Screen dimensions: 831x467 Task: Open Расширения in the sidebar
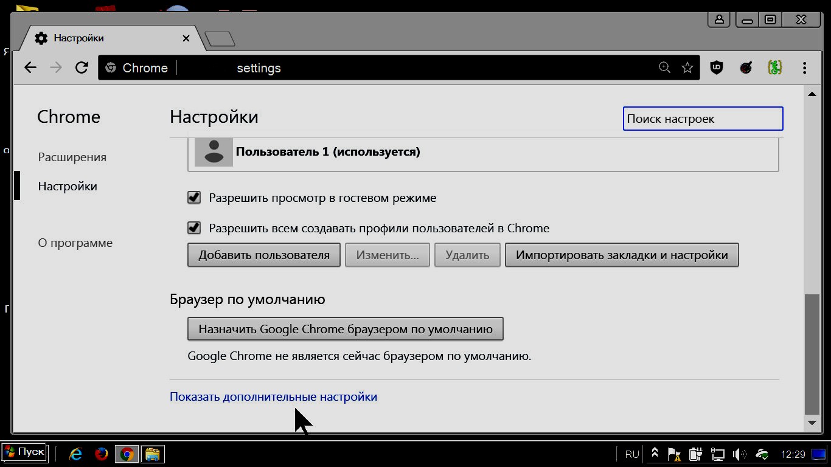click(x=72, y=157)
